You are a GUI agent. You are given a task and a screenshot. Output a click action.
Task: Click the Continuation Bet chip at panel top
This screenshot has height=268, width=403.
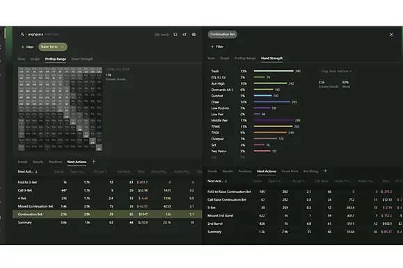[x=222, y=34]
